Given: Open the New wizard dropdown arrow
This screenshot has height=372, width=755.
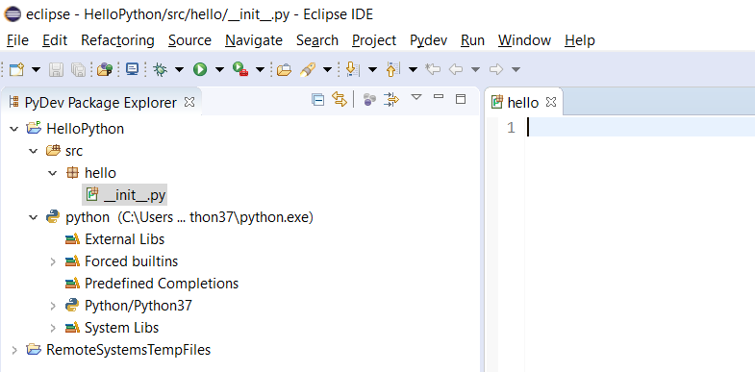Looking at the screenshot, I should 37,70.
